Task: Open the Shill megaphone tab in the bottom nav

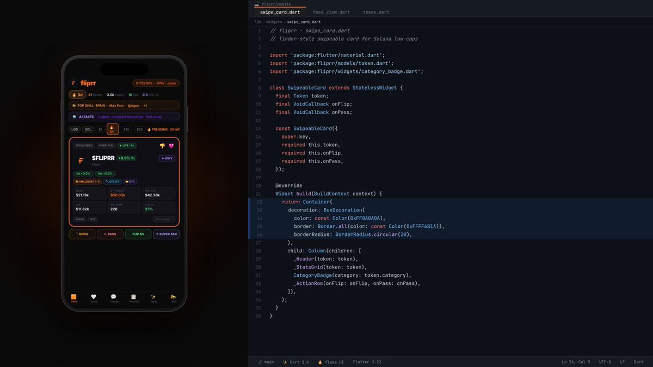Action: click(x=174, y=298)
